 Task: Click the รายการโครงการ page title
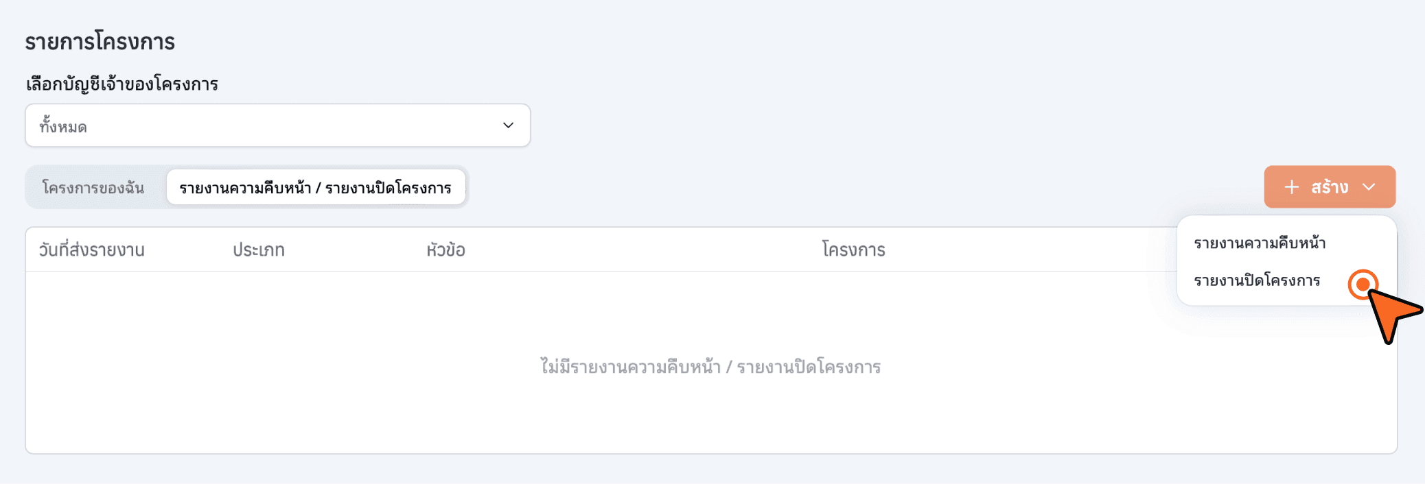point(100,42)
